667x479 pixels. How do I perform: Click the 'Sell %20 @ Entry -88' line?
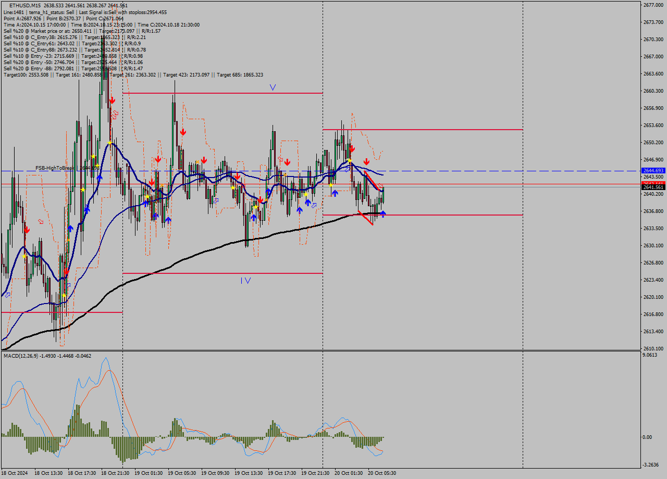[x=73, y=68]
